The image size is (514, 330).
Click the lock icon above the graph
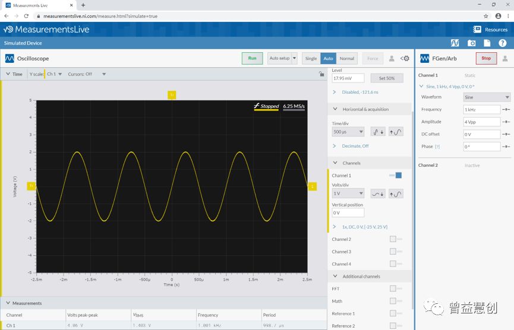[321, 74]
